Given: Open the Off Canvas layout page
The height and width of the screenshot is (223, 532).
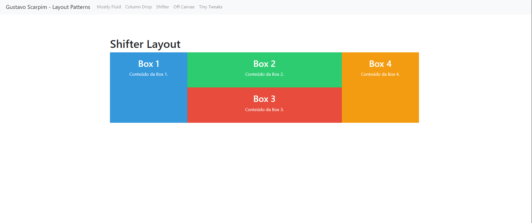Looking at the screenshot, I should click(184, 7).
